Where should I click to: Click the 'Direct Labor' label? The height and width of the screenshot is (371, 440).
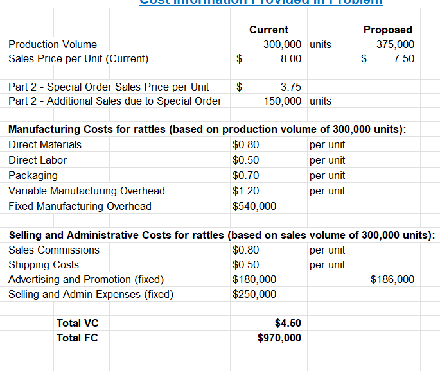tap(38, 160)
